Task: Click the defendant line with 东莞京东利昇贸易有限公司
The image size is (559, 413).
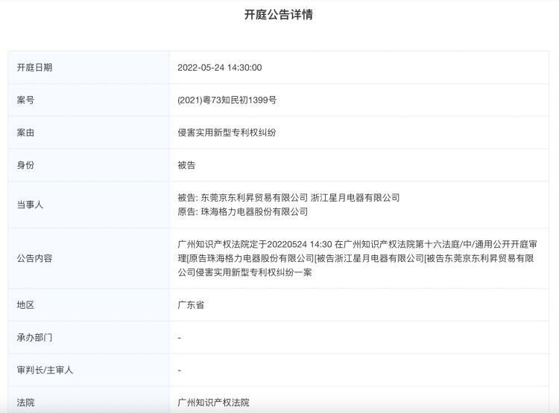Action: [288, 198]
